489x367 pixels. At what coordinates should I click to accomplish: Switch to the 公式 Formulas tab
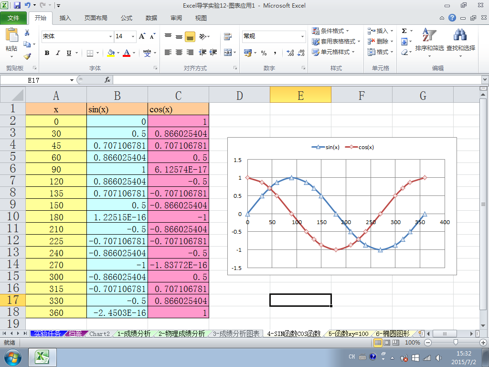pyautogui.click(x=126, y=18)
